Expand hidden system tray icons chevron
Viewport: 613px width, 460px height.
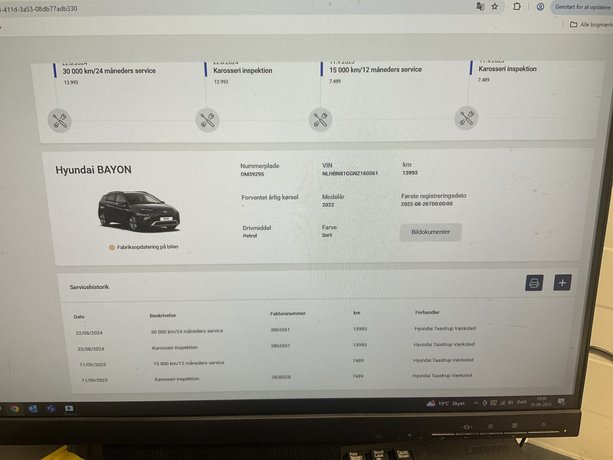coord(477,403)
